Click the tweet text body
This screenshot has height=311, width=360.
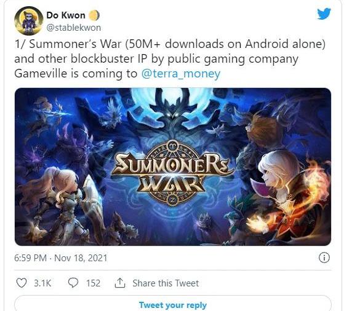170,59
